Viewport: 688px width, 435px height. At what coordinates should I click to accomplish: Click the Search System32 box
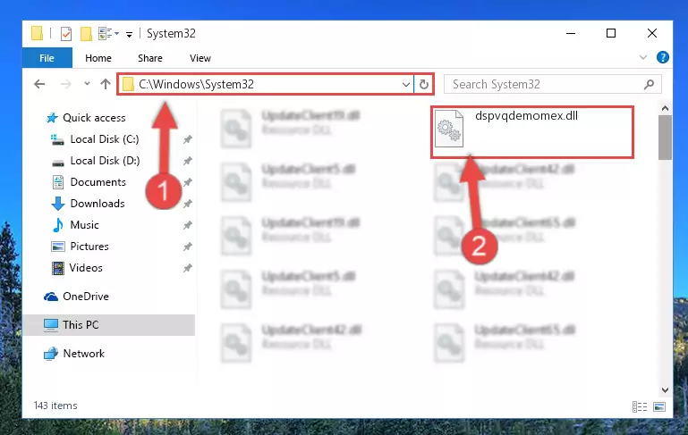(x=552, y=84)
